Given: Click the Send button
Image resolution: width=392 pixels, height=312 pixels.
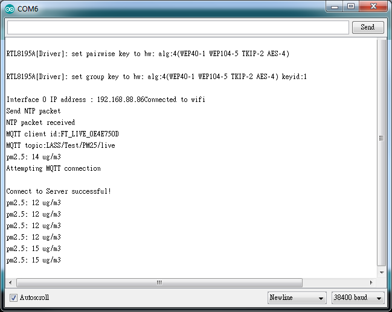Looking at the screenshot, I should point(368,27).
